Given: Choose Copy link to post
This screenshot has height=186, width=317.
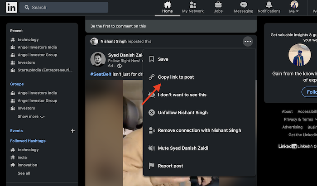Looking at the screenshot, I should click(x=175, y=77).
